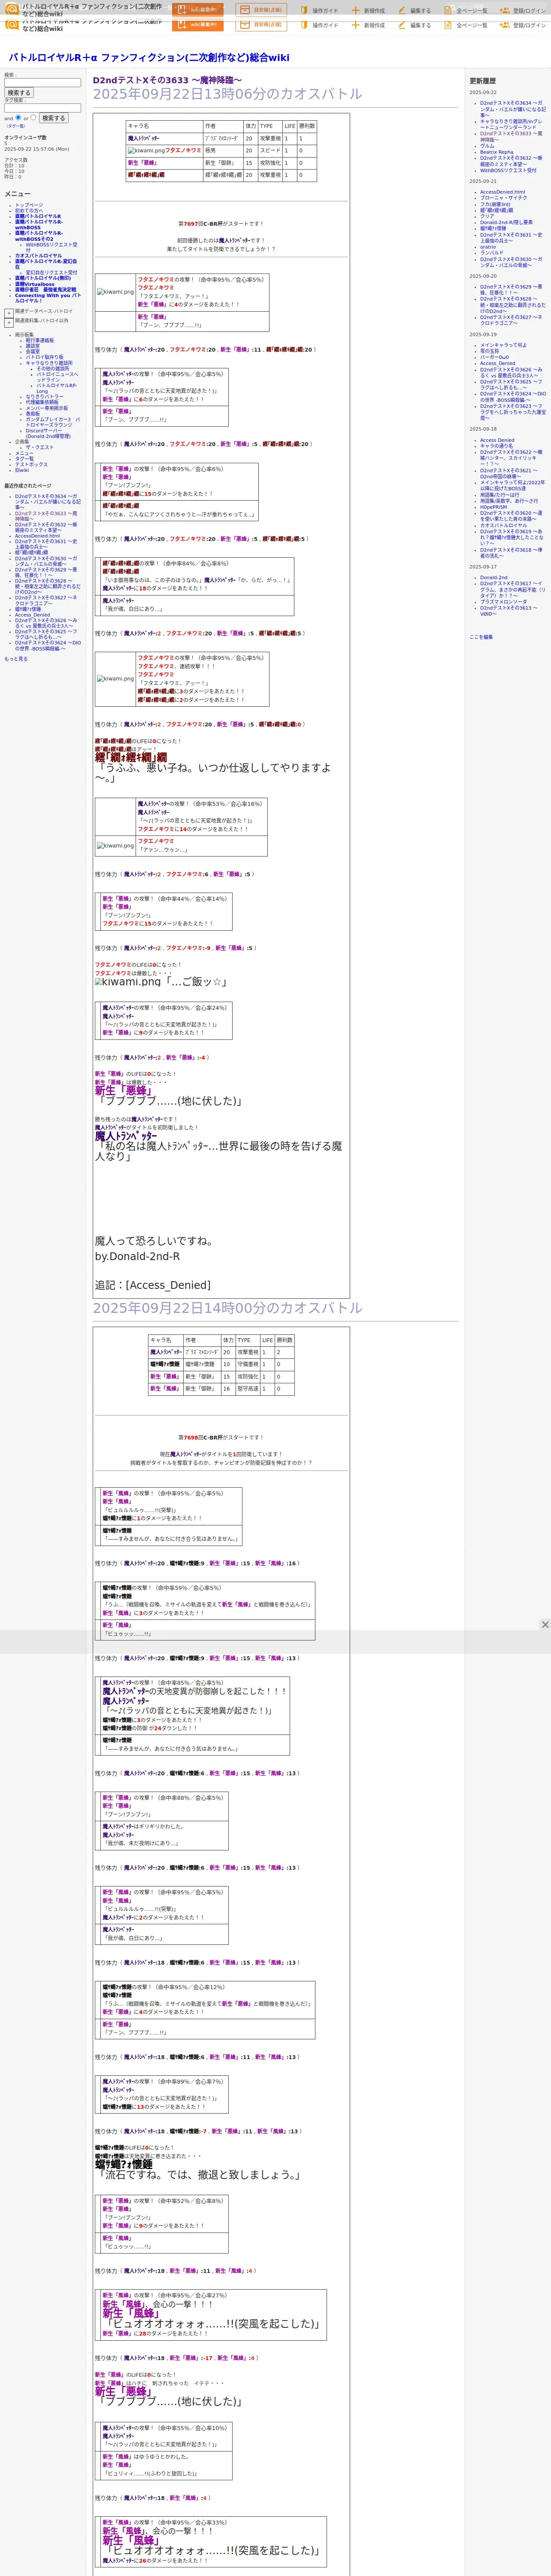Open 愚痴板 link
Screen dimensions: 551x2576
pyautogui.click(x=33, y=414)
